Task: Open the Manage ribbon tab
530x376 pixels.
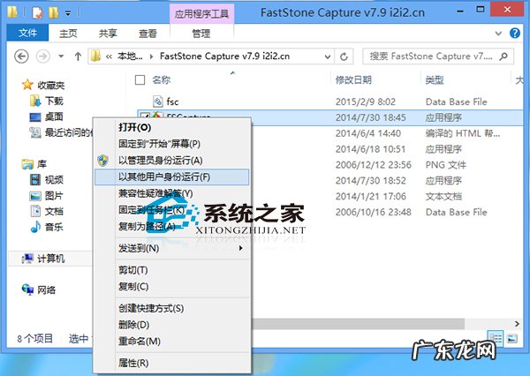Action: tap(201, 34)
